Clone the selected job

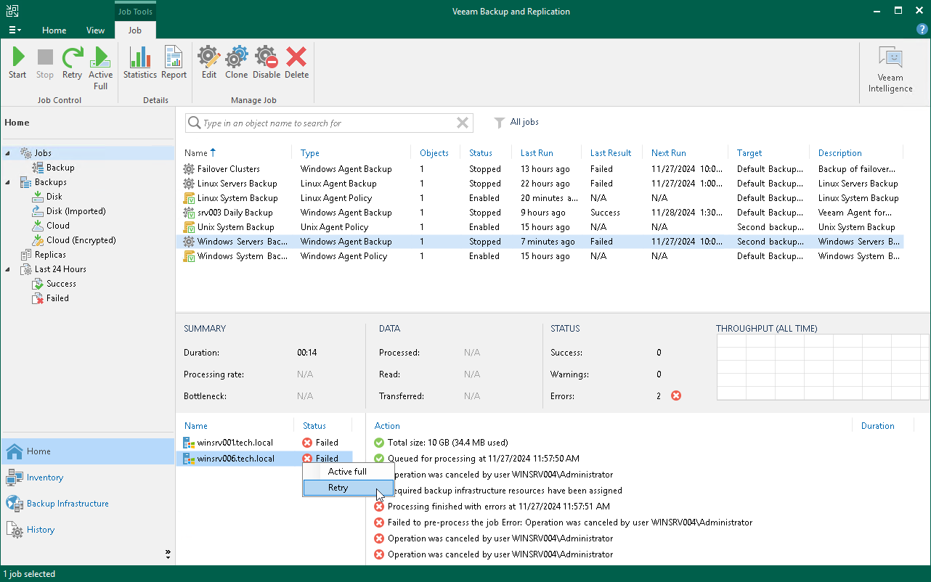pyautogui.click(x=237, y=63)
